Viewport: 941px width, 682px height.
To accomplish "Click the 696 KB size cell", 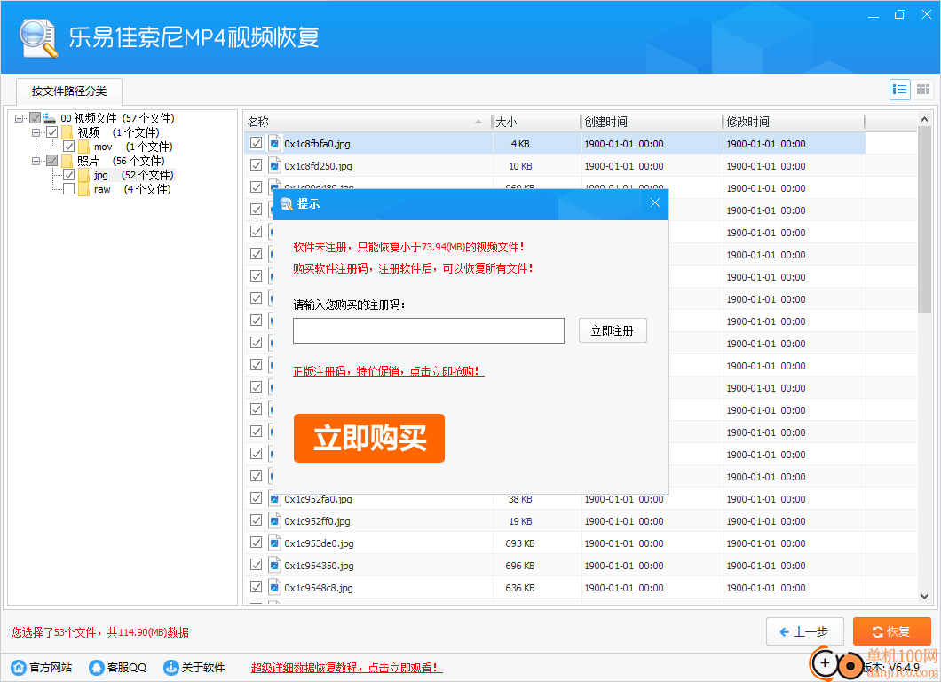I will pyautogui.click(x=519, y=566).
